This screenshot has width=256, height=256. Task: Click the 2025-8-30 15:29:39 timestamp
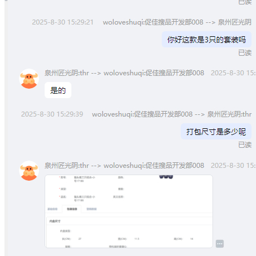(52, 114)
